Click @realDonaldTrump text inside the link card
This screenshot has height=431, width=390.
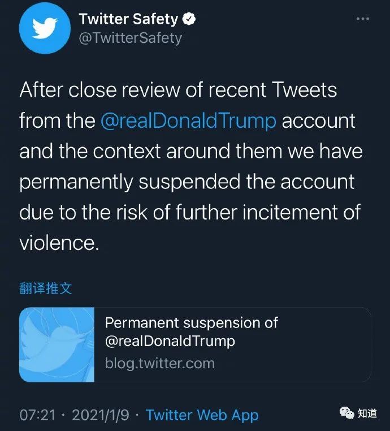[170, 341]
